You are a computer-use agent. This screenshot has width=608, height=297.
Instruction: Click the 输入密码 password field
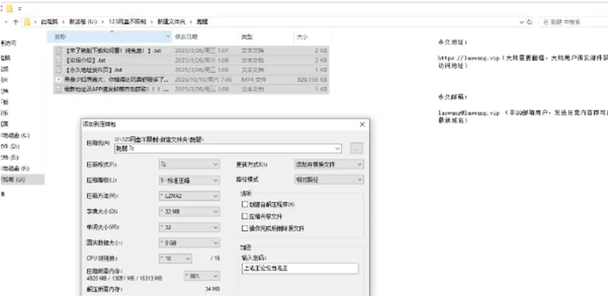click(300, 269)
